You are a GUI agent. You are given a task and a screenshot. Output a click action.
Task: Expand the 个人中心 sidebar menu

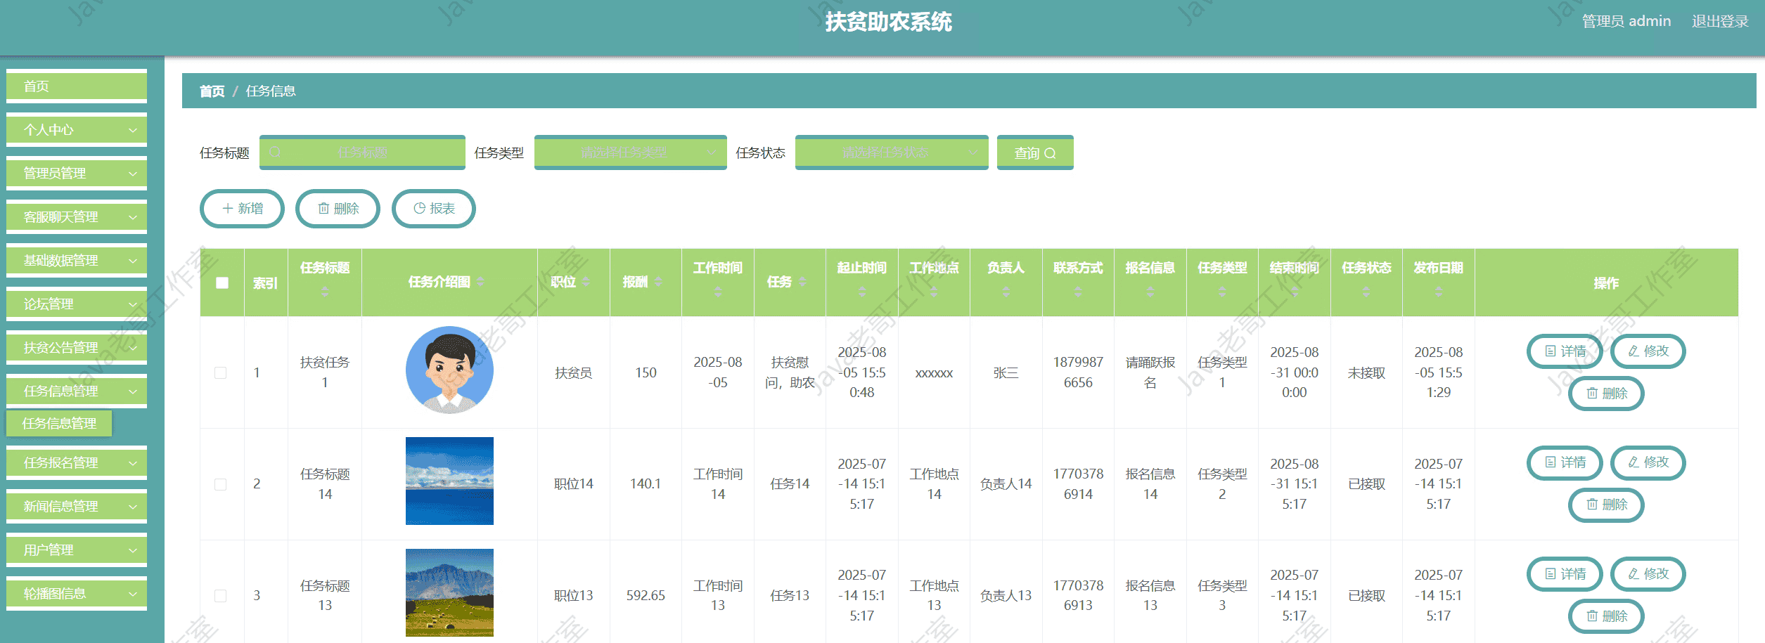pos(77,130)
